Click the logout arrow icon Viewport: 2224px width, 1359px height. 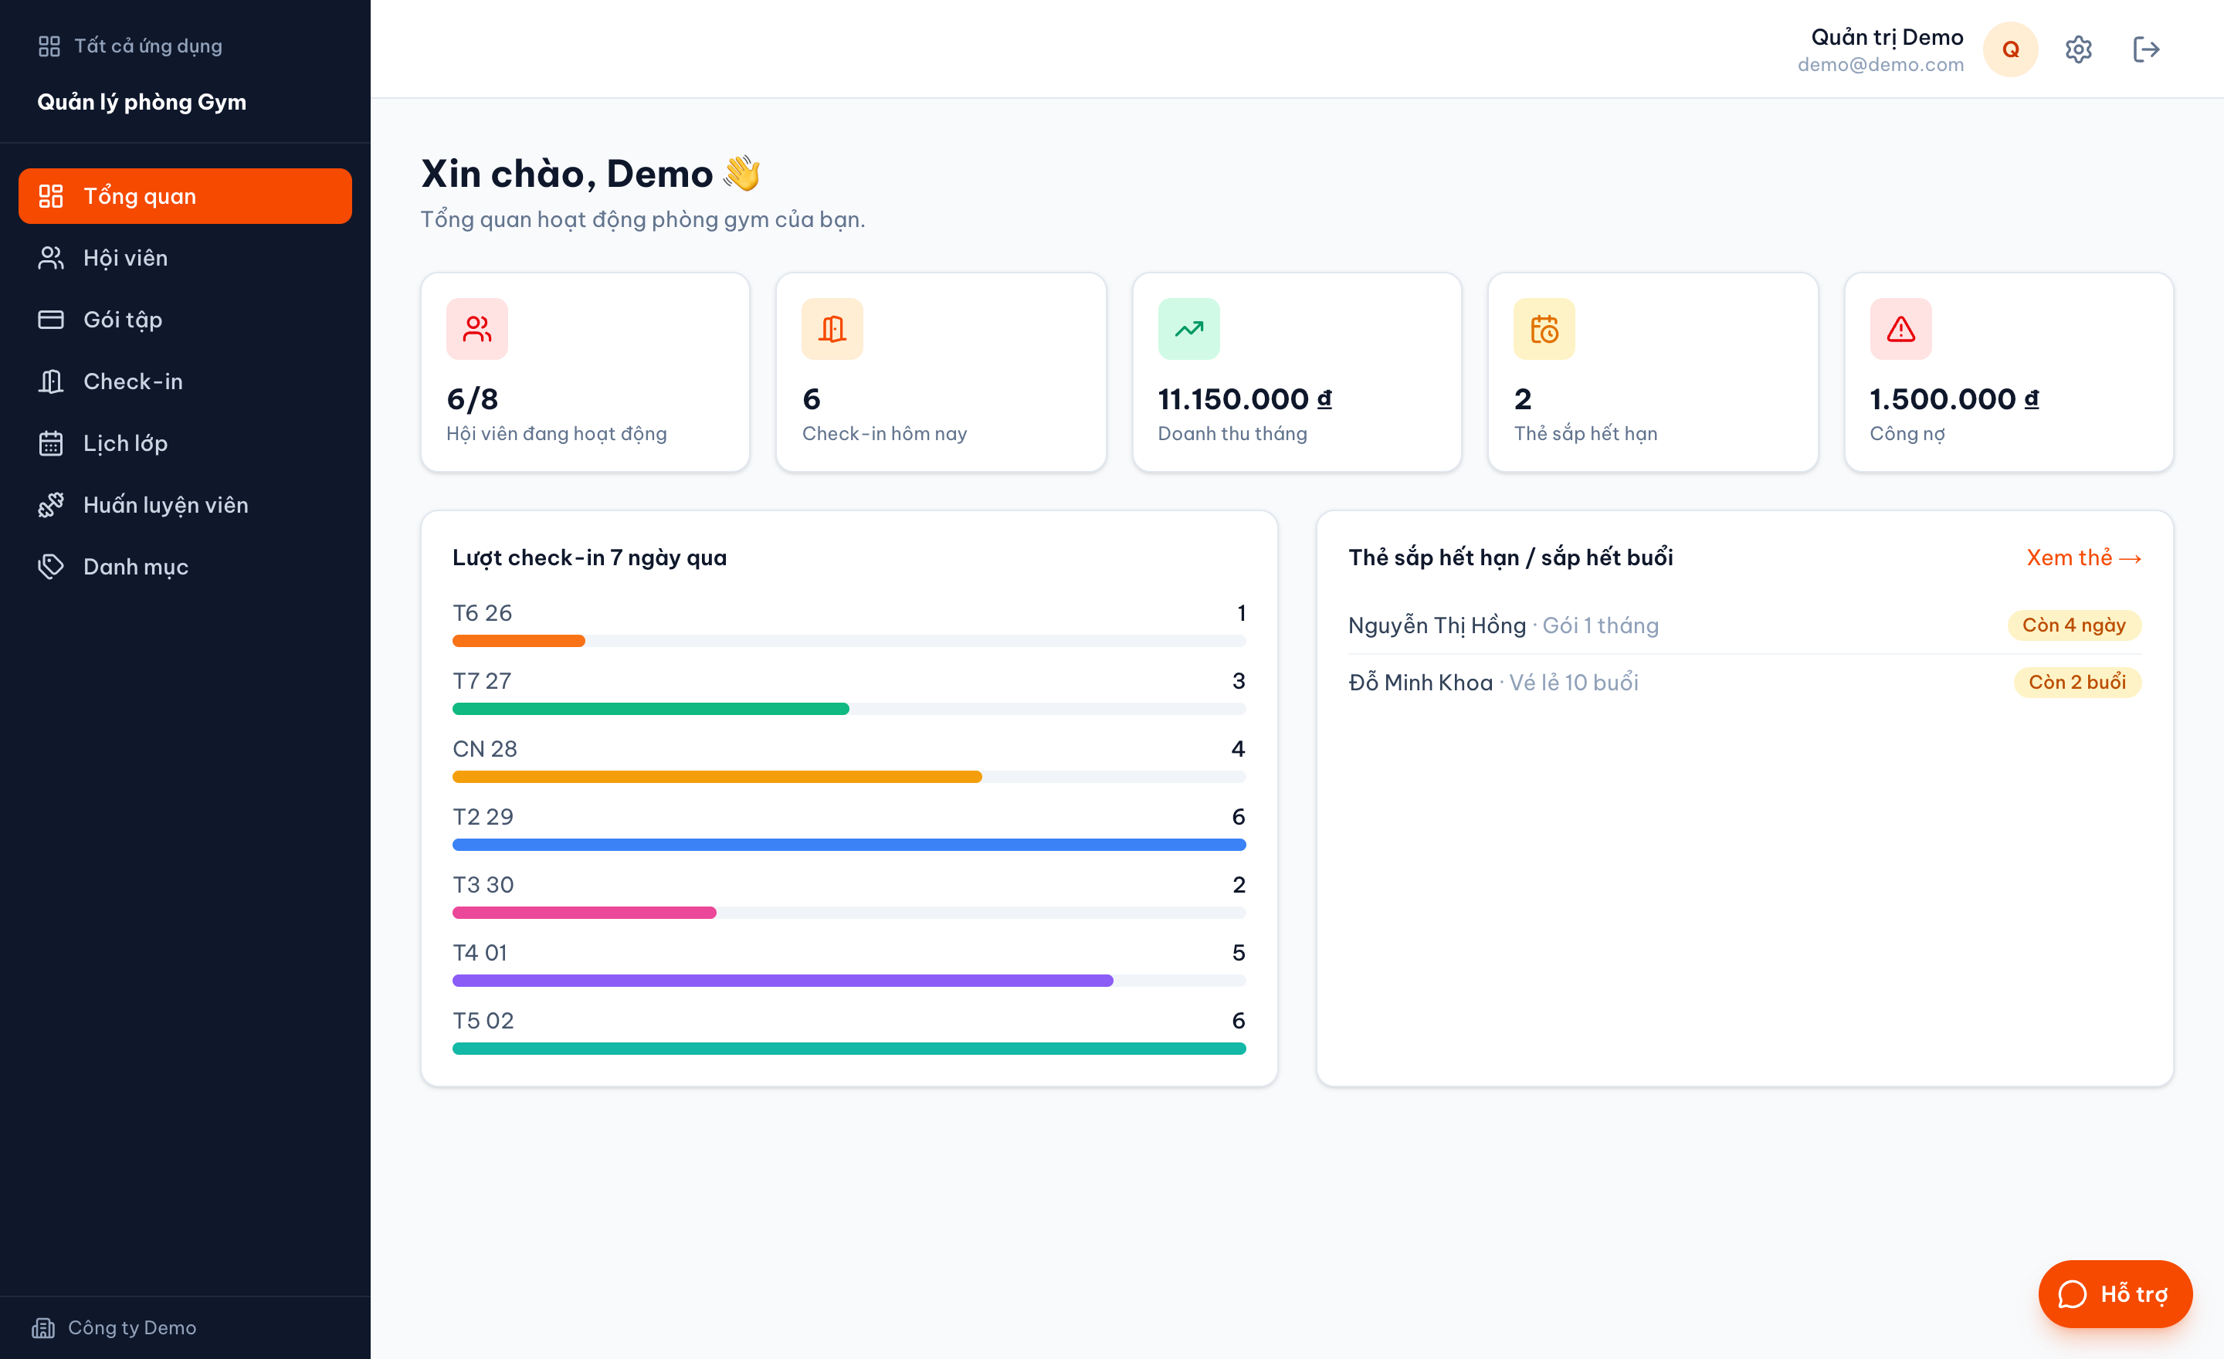click(x=2146, y=49)
